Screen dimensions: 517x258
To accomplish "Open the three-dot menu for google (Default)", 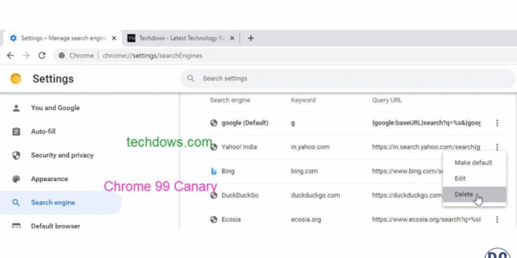I will tap(497, 123).
